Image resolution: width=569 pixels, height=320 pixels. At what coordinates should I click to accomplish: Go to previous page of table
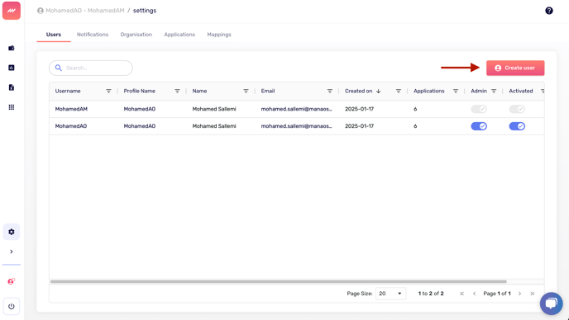pos(474,294)
